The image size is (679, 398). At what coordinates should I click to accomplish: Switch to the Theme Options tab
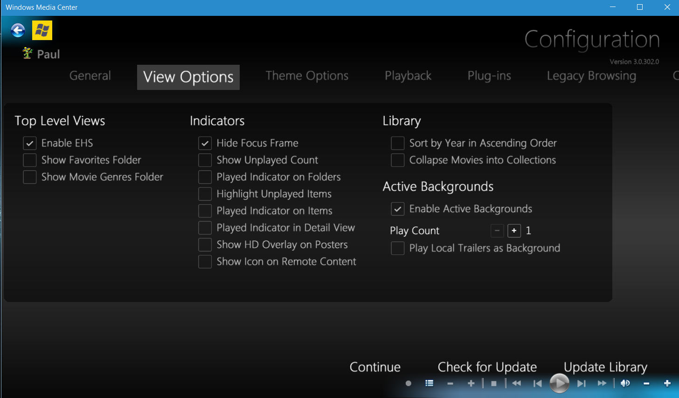coord(306,75)
